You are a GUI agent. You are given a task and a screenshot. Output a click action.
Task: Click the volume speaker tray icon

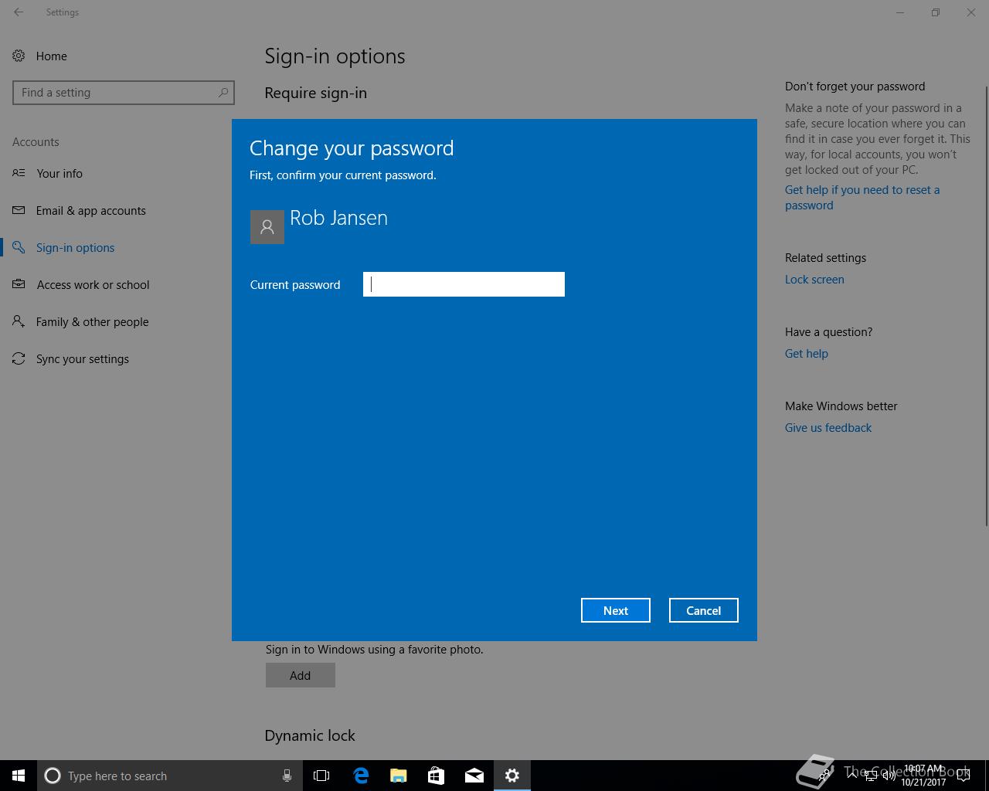[x=889, y=776]
